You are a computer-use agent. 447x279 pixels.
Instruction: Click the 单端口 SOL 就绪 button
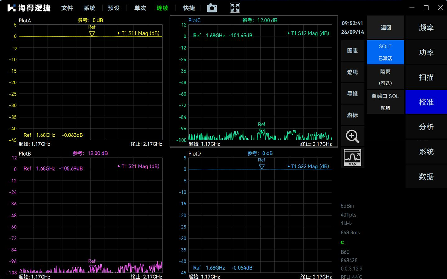tap(386, 102)
